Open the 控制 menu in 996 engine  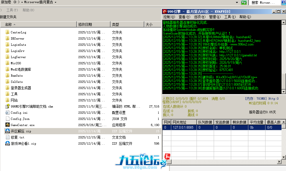[x=169, y=17]
